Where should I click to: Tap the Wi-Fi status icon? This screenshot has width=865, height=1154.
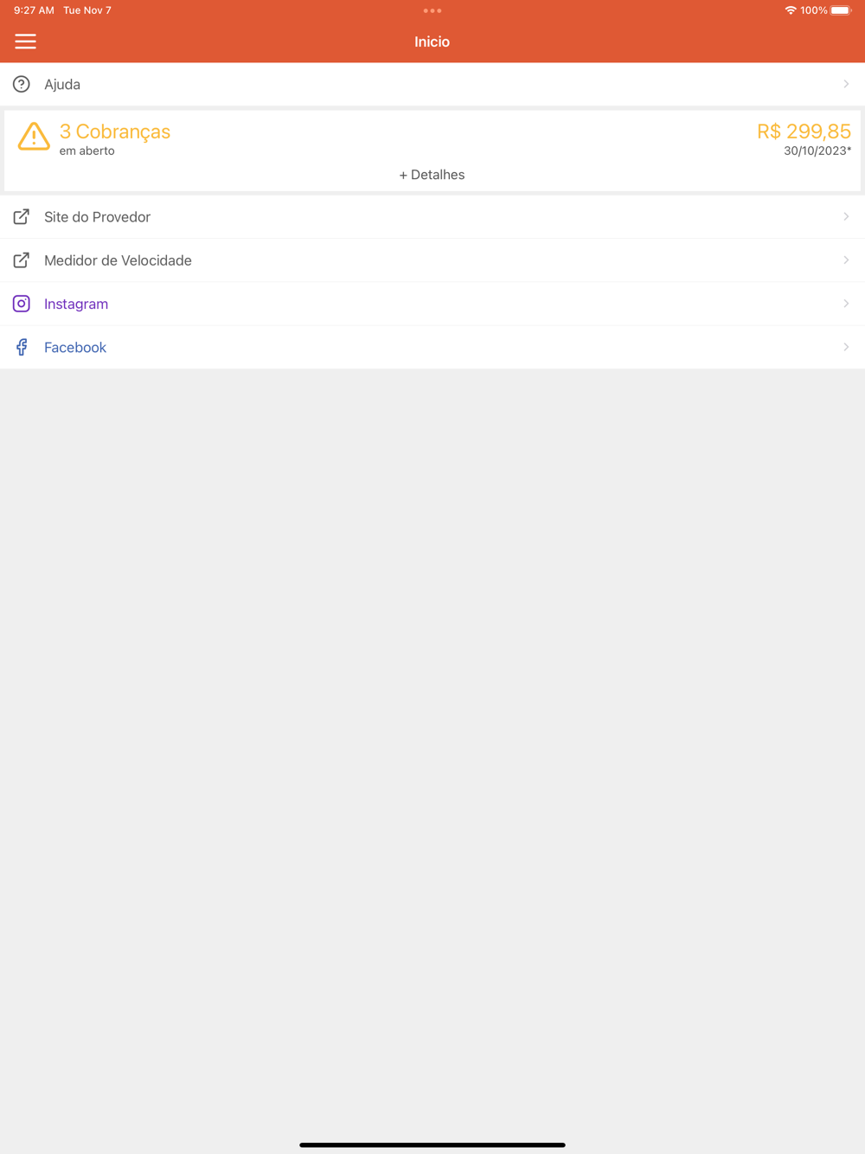[791, 10]
